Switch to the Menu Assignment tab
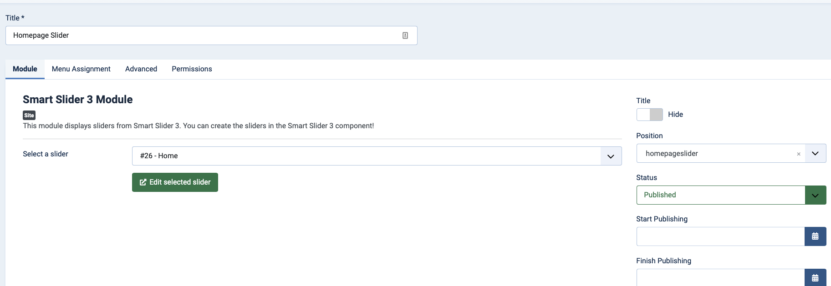The width and height of the screenshot is (831, 286). (x=81, y=69)
